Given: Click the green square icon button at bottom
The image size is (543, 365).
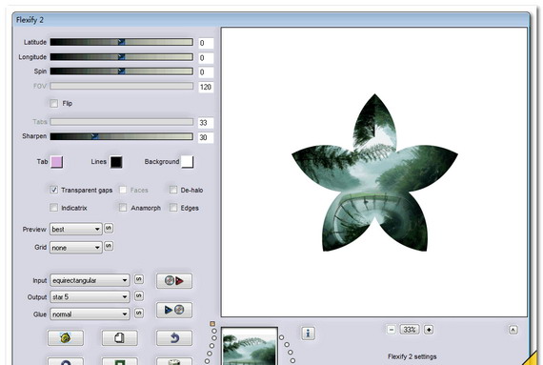Looking at the screenshot, I should coord(119,361).
